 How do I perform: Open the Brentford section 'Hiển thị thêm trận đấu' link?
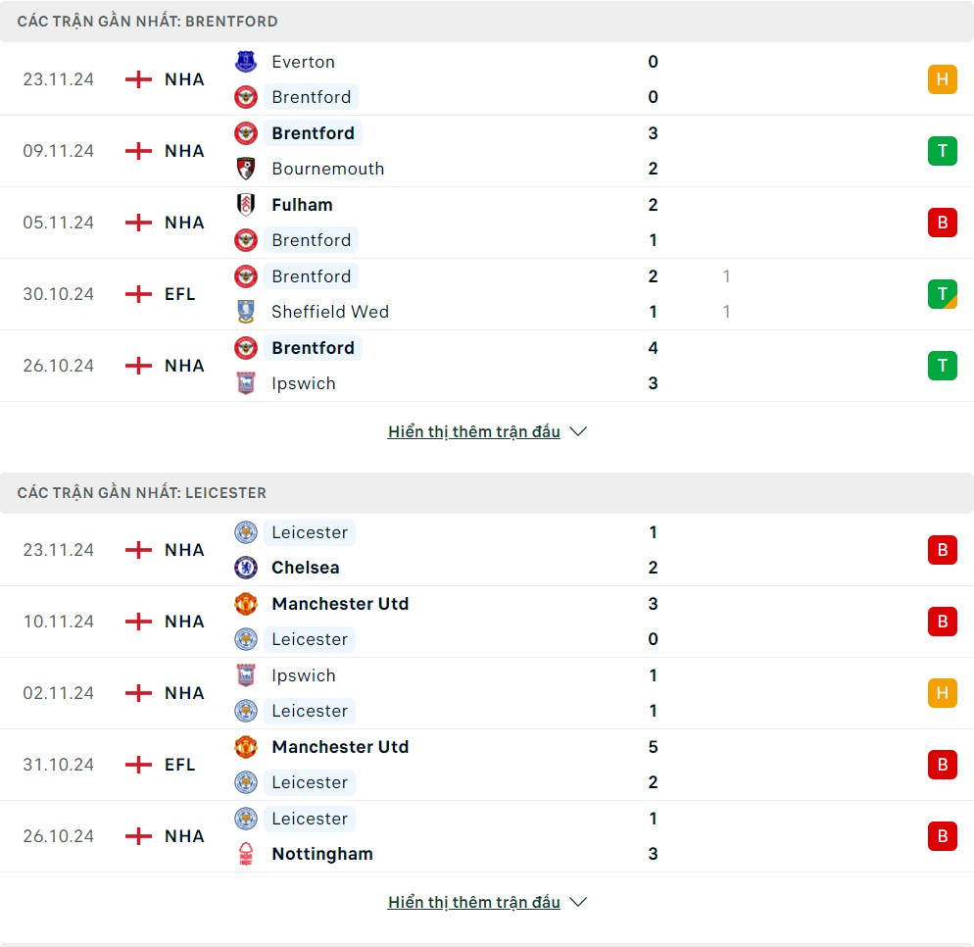(x=474, y=431)
